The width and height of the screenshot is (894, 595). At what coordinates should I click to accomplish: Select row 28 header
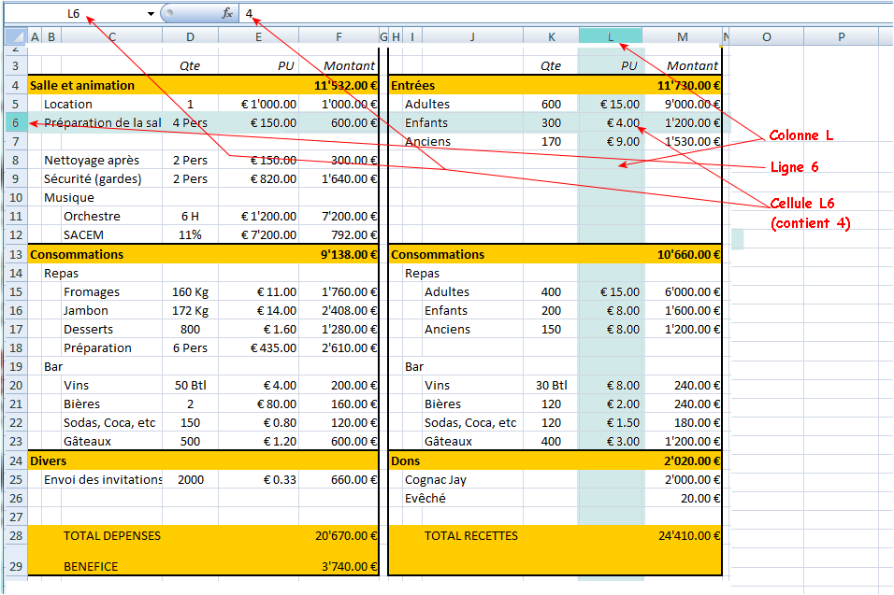tap(14, 536)
